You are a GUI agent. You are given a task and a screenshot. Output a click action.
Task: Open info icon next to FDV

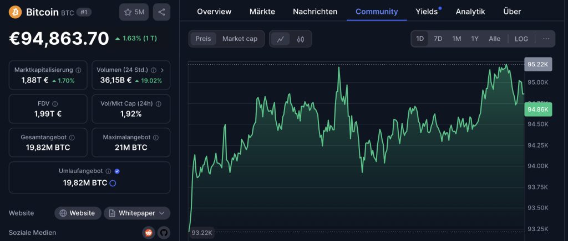(x=55, y=104)
